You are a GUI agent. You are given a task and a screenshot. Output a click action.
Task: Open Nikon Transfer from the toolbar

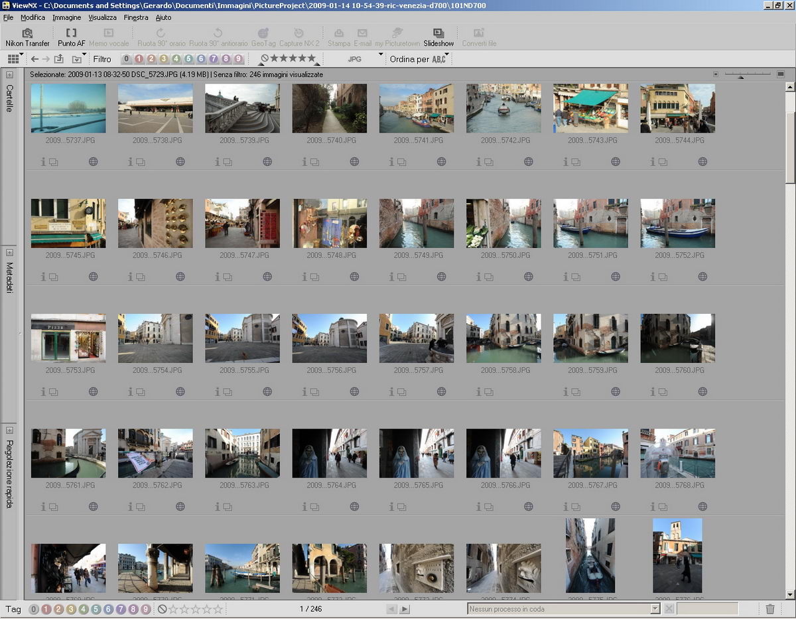click(x=27, y=37)
